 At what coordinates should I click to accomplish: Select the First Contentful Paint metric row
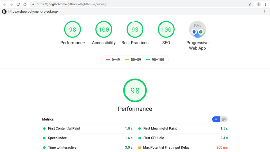click(x=87, y=129)
